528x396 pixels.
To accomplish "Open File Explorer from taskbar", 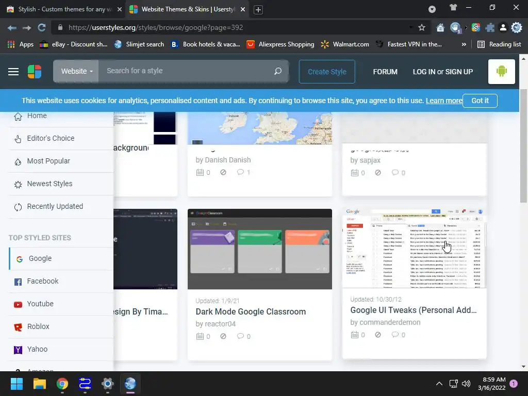I will click(39, 384).
